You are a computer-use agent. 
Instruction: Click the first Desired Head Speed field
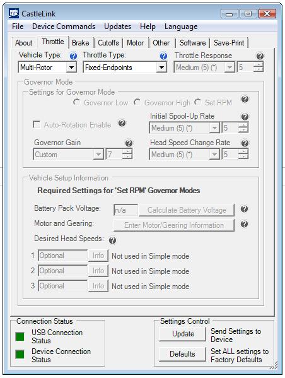(x=63, y=256)
